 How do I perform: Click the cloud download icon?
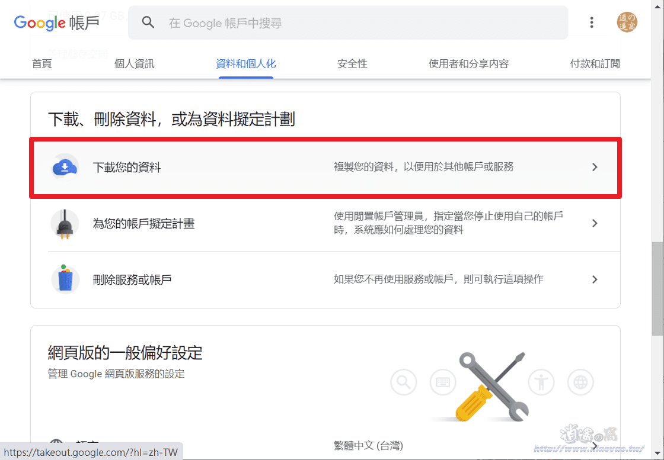tap(65, 168)
